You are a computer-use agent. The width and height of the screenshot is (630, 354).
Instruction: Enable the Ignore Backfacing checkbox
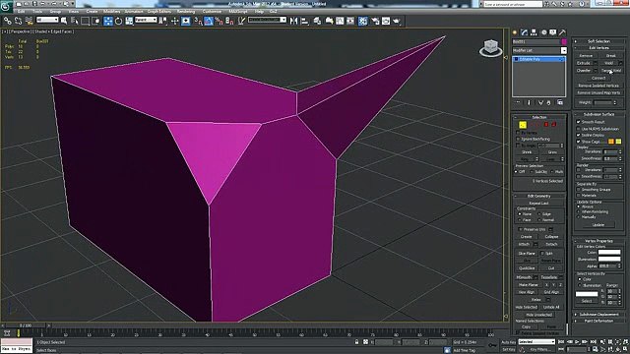(x=519, y=139)
